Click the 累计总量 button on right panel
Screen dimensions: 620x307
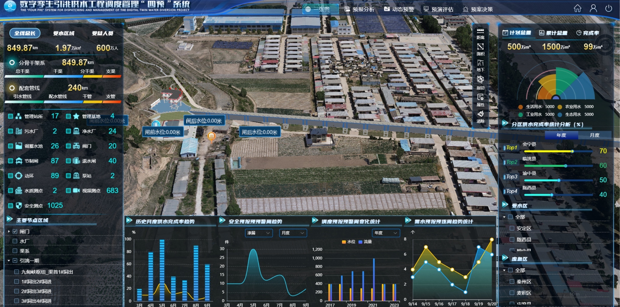click(x=553, y=33)
